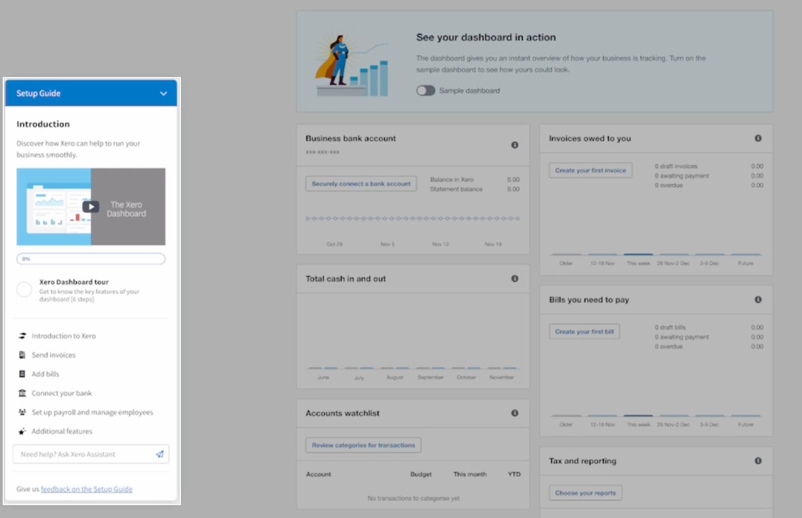The image size is (802, 518).
Task: Play The Xero Dashboard video
Action: coord(91,206)
